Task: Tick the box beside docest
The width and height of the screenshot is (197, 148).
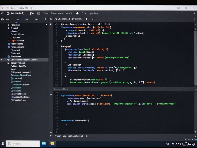Action: tap(12, 53)
